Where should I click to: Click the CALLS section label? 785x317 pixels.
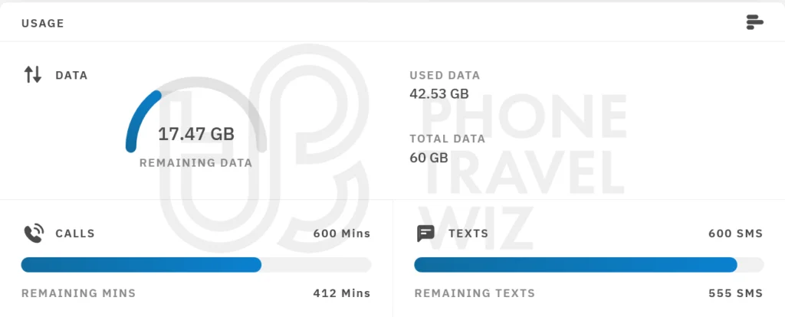point(75,234)
